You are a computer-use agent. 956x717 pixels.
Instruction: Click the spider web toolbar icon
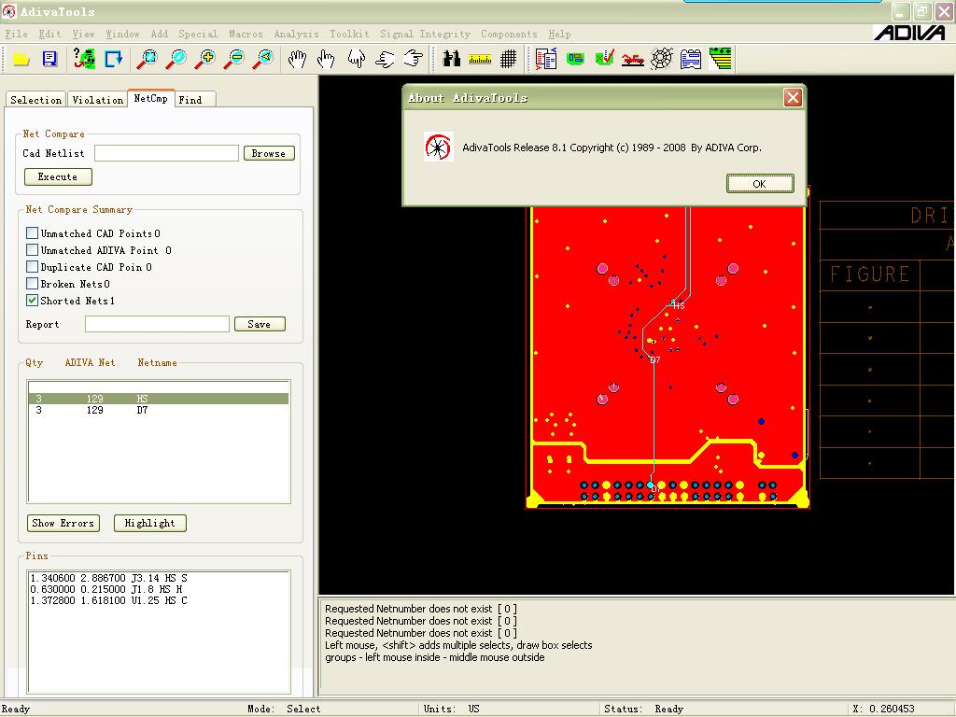[662, 59]
